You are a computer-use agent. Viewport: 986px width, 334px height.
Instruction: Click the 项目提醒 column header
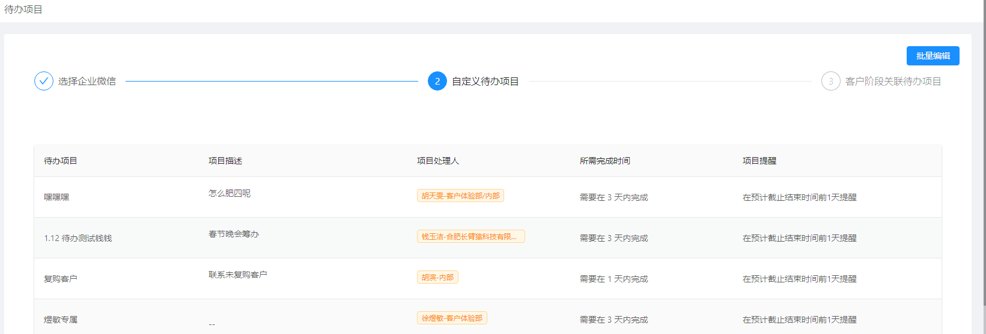tap(759, 161)
